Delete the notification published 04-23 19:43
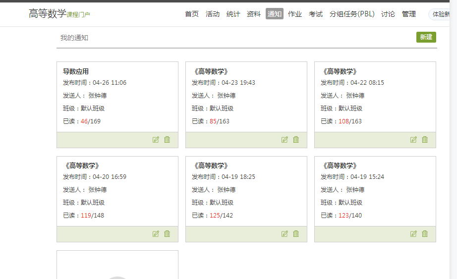The image size is (457, 279). pos(296,140)
